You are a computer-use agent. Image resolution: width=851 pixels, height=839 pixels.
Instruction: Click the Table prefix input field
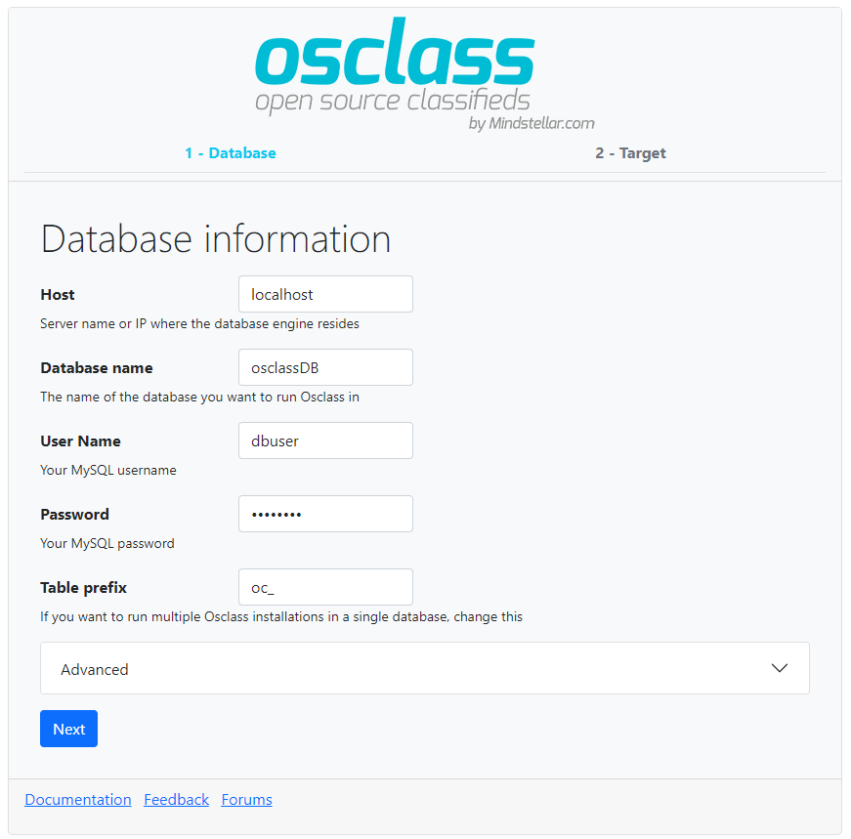tap(325, 587)
